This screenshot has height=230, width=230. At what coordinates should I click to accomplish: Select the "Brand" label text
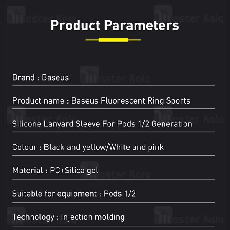(23, 77)
